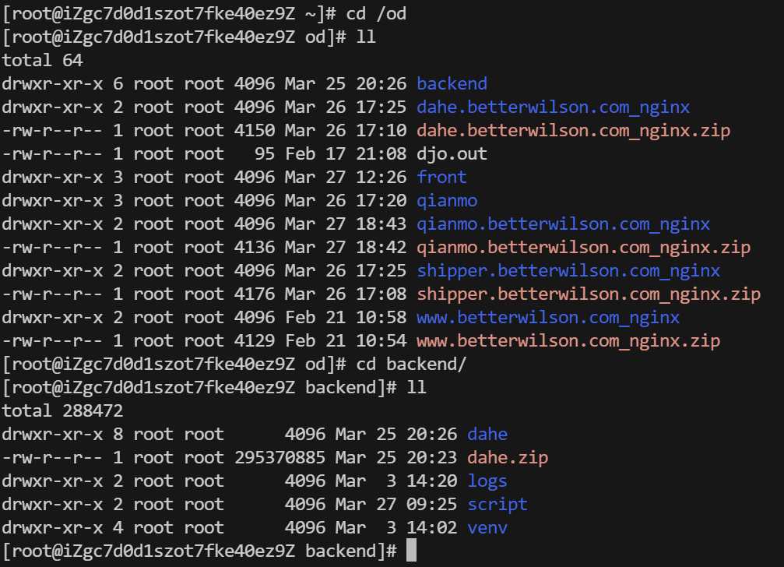Click the blue www.betterwilson.com_nginx directory name
Screen dimensions: 784x567
548,318
